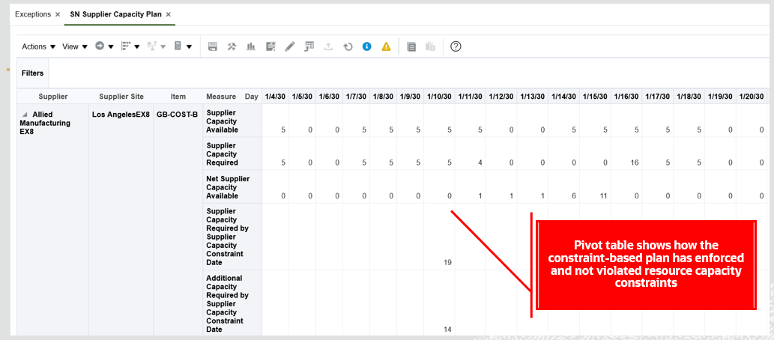Viewport: 774px width, 340px height.
Task: Open the bar chart graph icon
Action: [251, 46]
